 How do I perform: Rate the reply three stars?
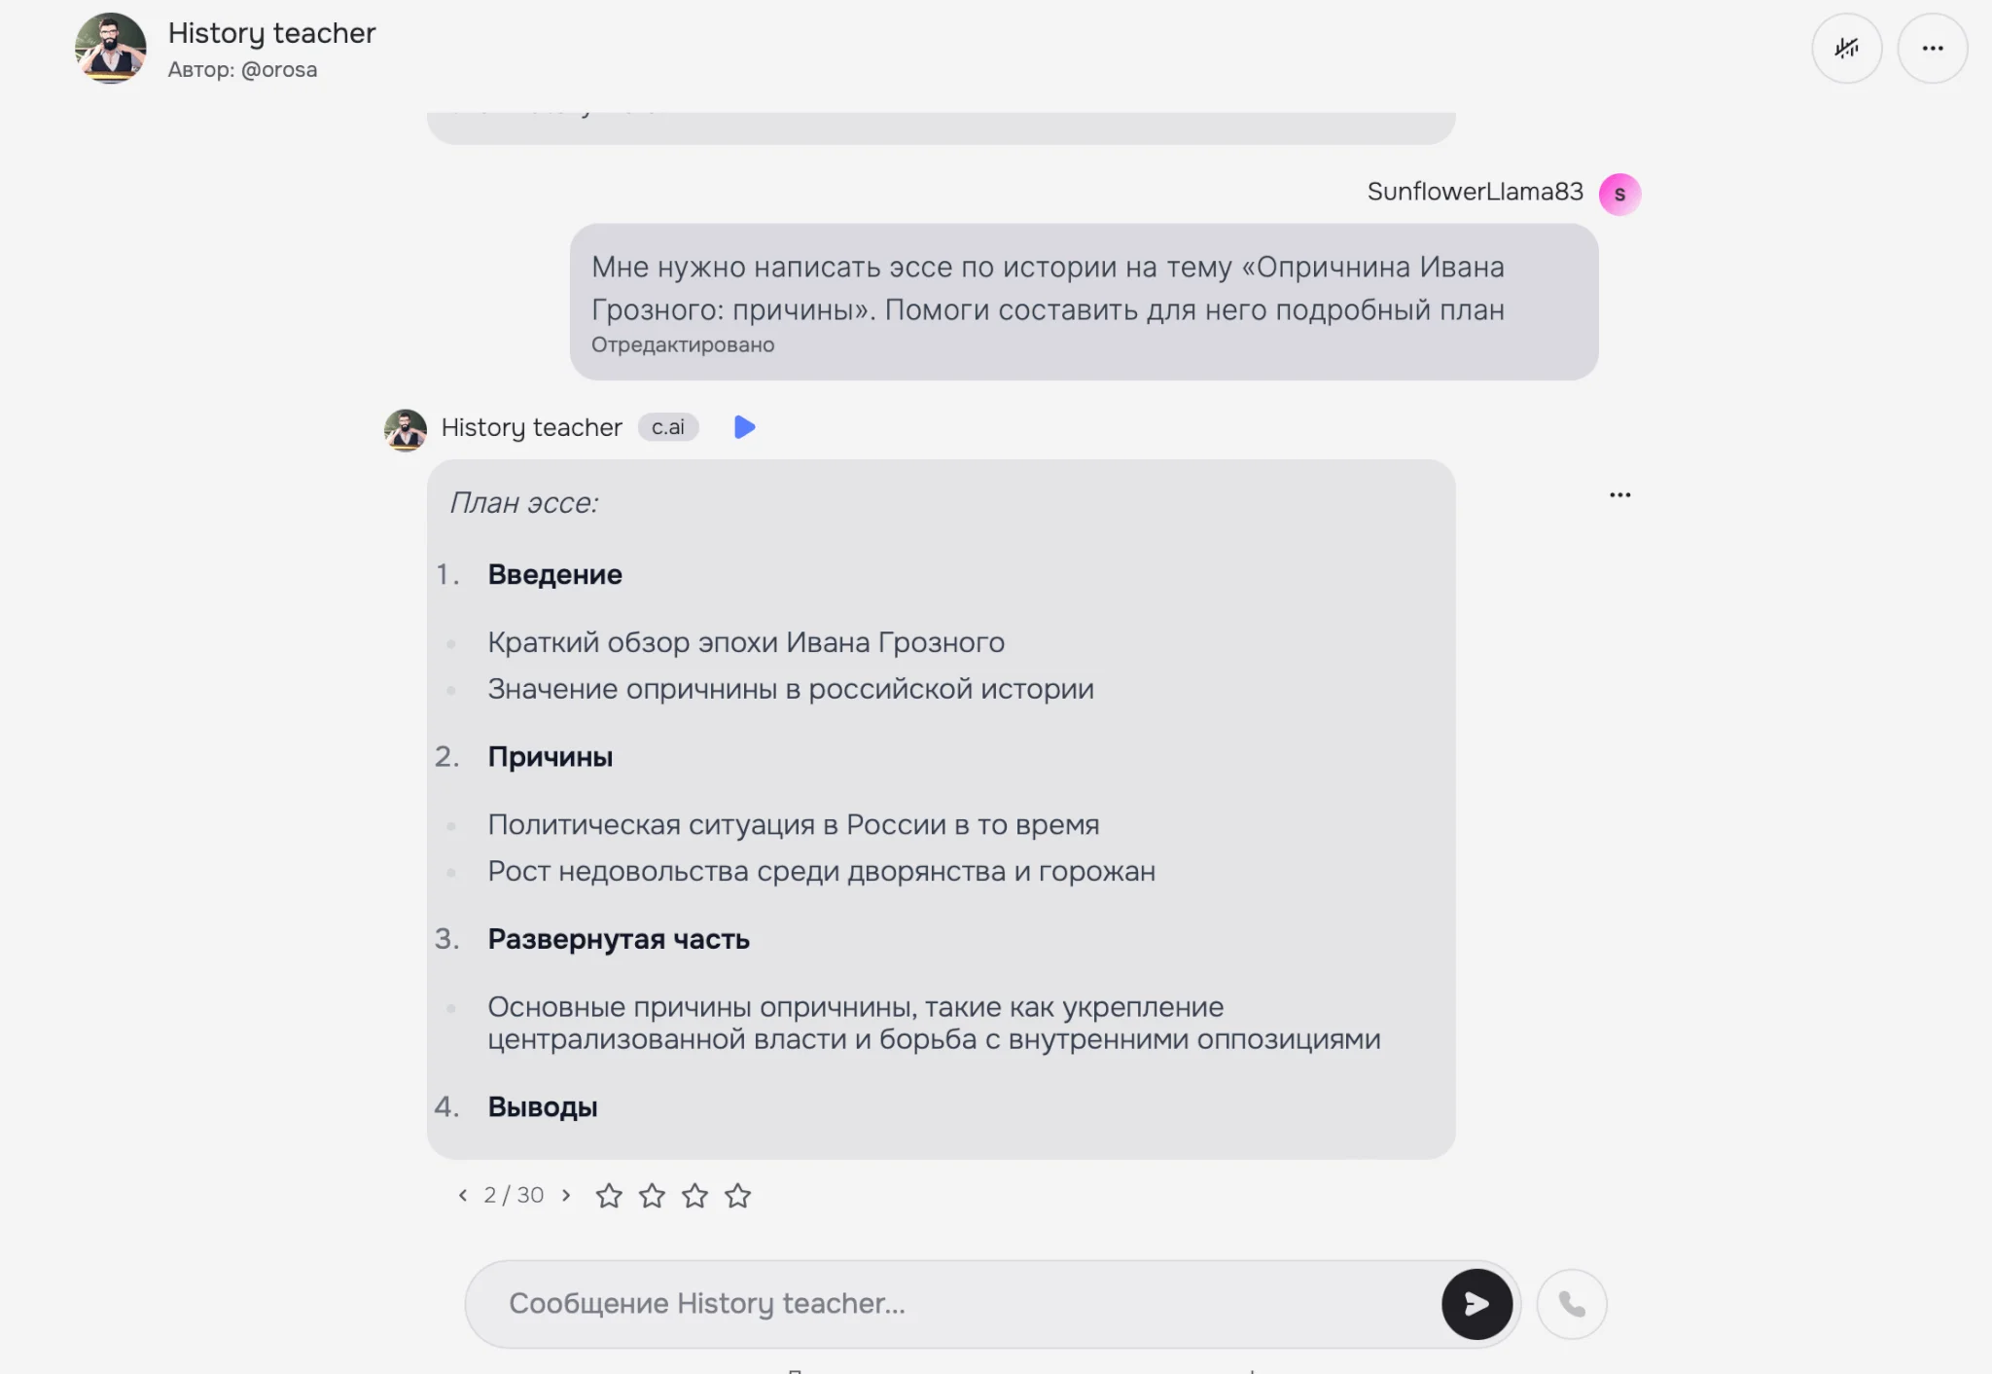694,1195
